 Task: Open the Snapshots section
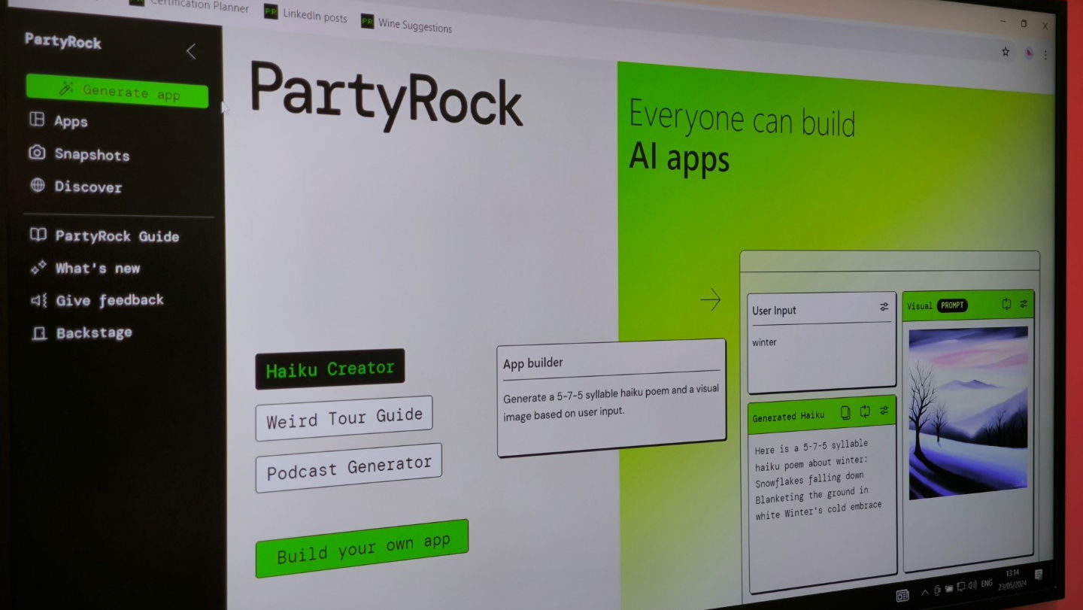(x=91, y=154)
